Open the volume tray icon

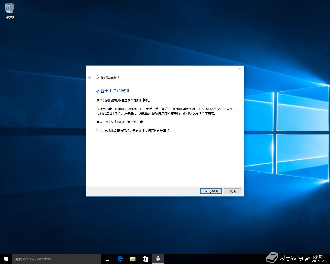tap(294, 259)
